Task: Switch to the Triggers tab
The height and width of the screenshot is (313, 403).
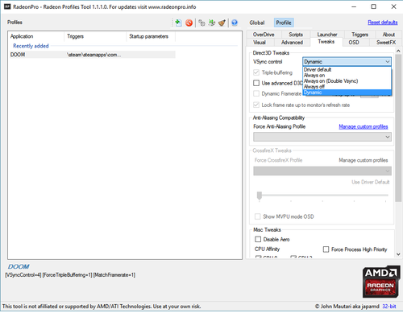Action: tap(359, 35)
